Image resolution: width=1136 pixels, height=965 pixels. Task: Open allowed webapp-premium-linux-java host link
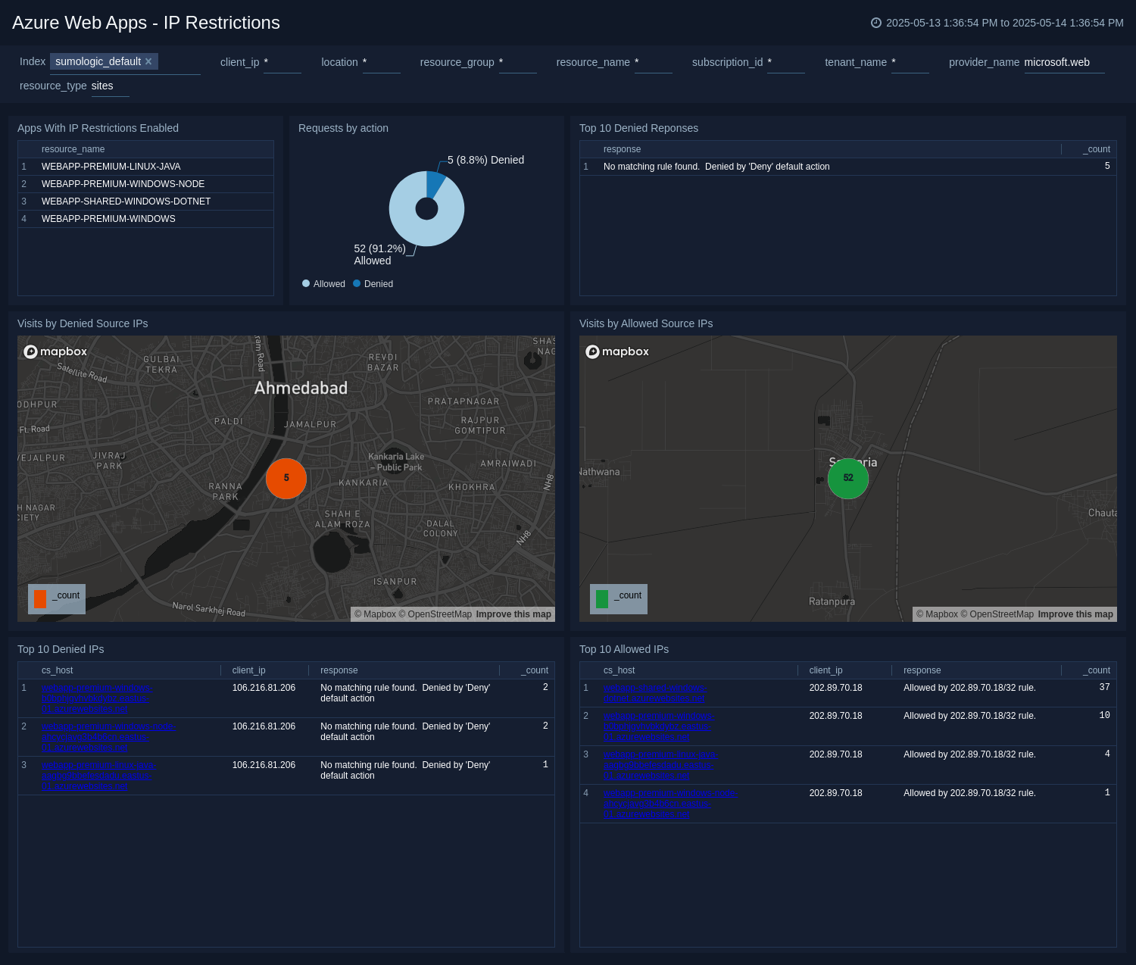tap(660, 765)
